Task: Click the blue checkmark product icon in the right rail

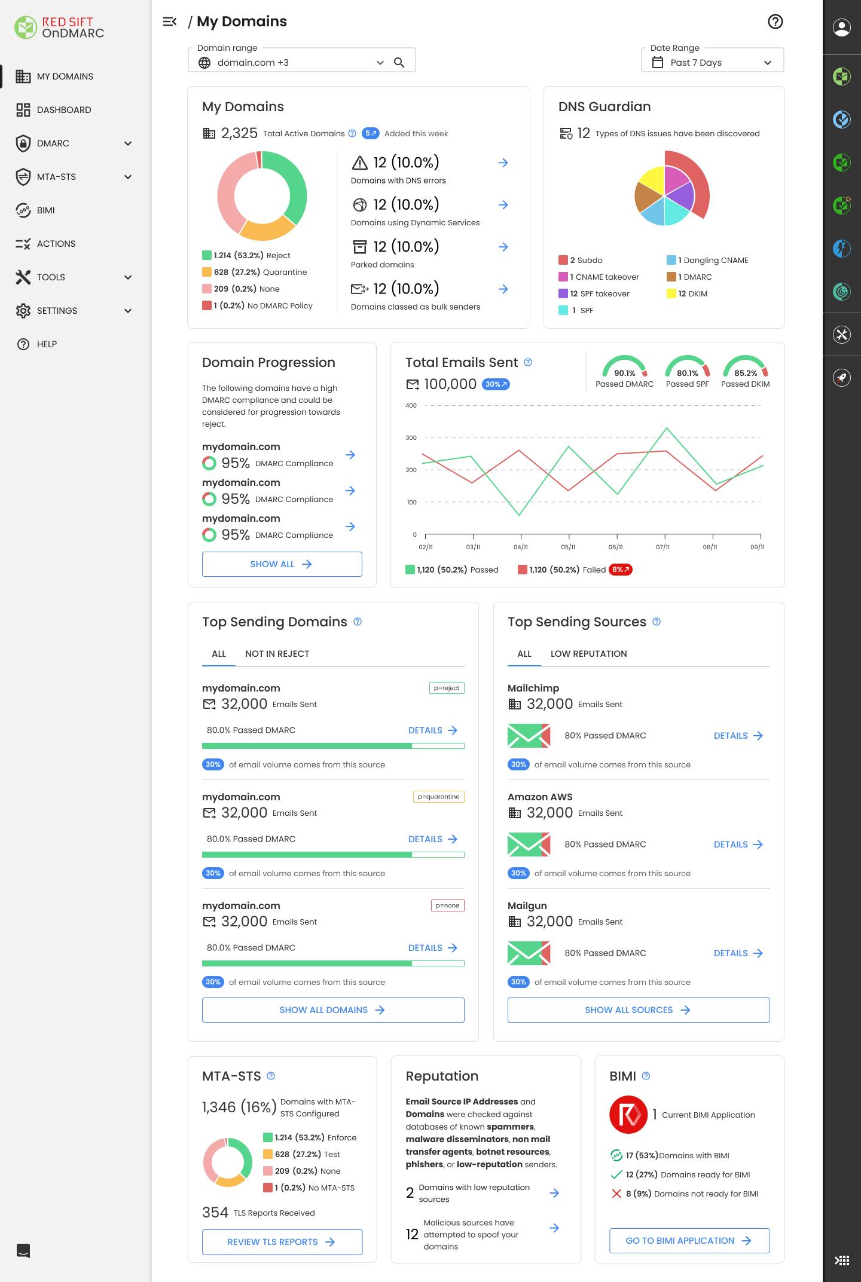Action: [x=842, y=120]
